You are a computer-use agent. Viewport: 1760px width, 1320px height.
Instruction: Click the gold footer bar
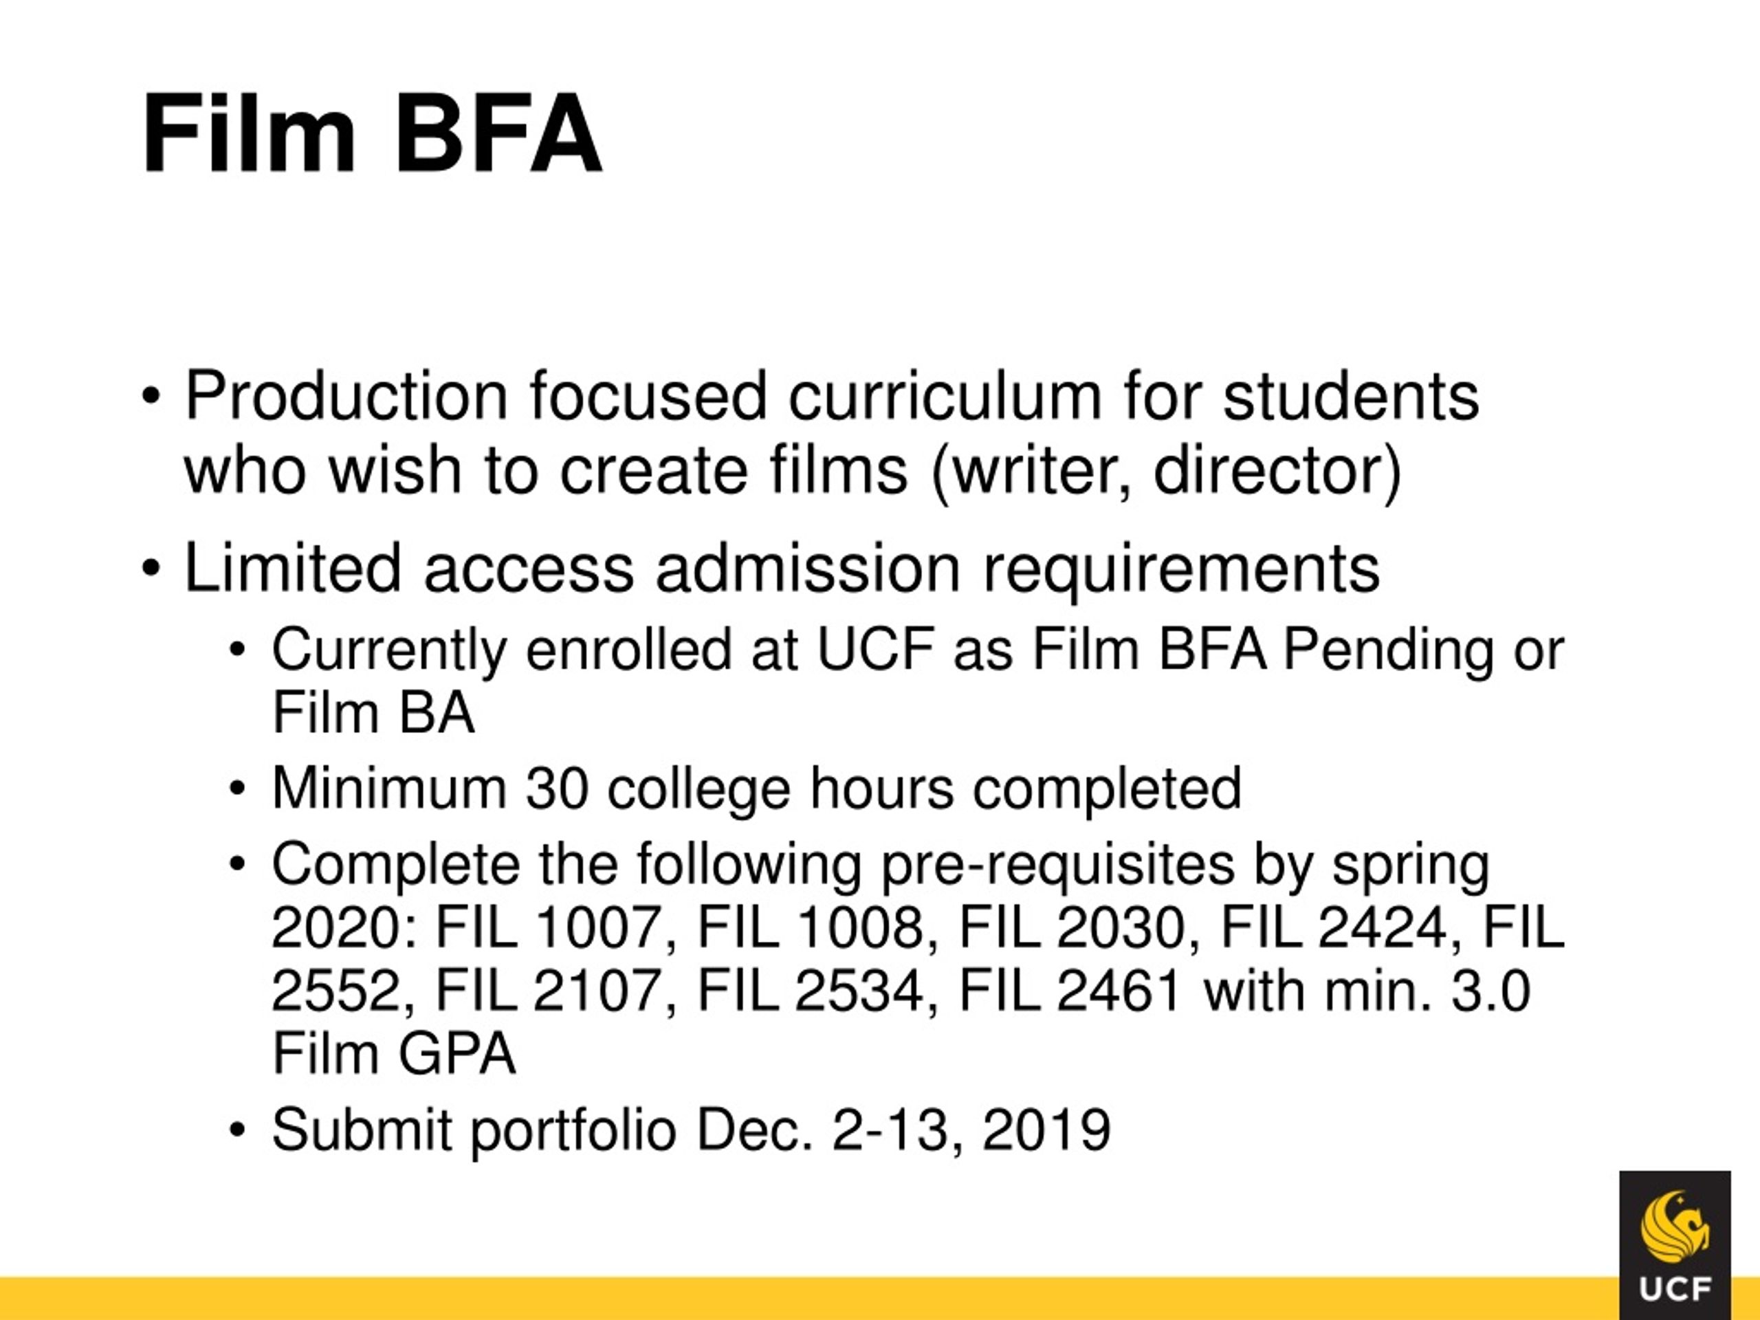pyautogui.click(x=809, y=1299)
